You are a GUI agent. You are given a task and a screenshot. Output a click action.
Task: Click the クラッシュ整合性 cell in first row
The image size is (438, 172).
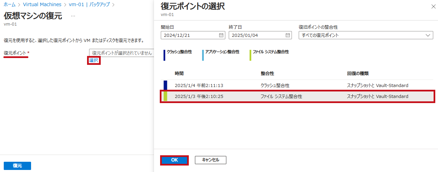click(275, 86)
